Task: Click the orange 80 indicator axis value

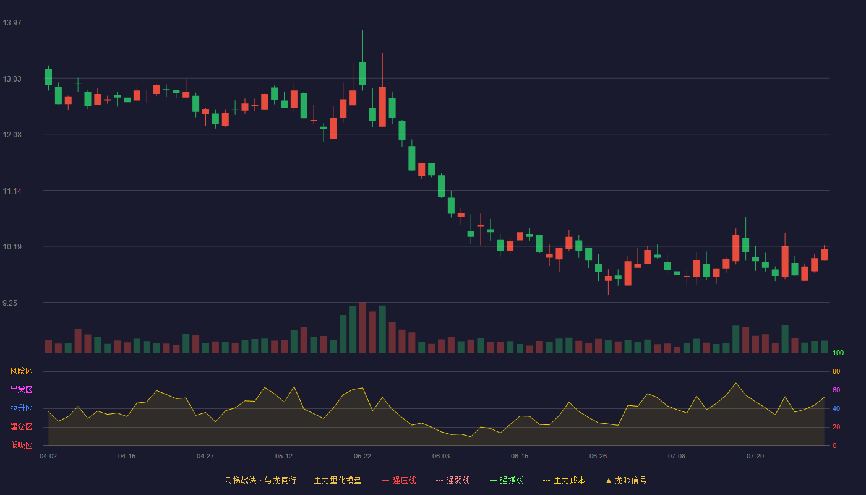Action: [x=836, y=371]
